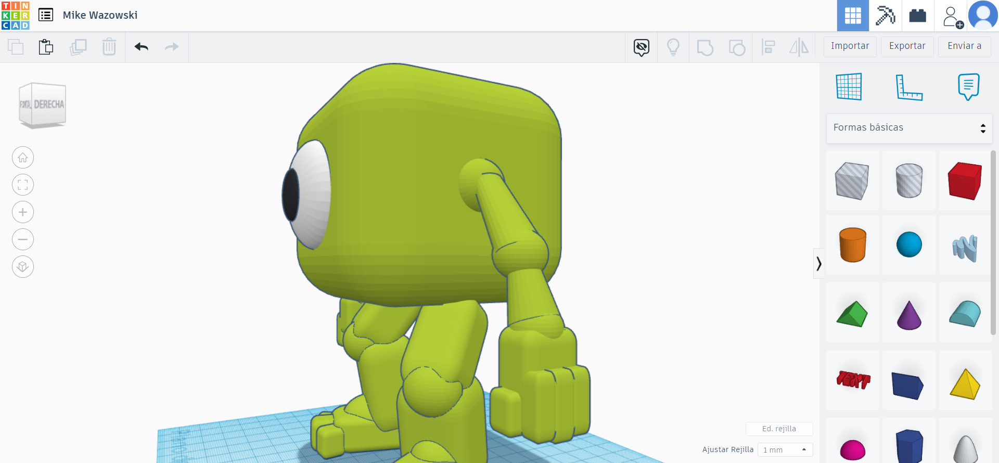Viewport: 999px width, 463px height.
Task: Click the Group shapes icon
Action: pos(705,47)
